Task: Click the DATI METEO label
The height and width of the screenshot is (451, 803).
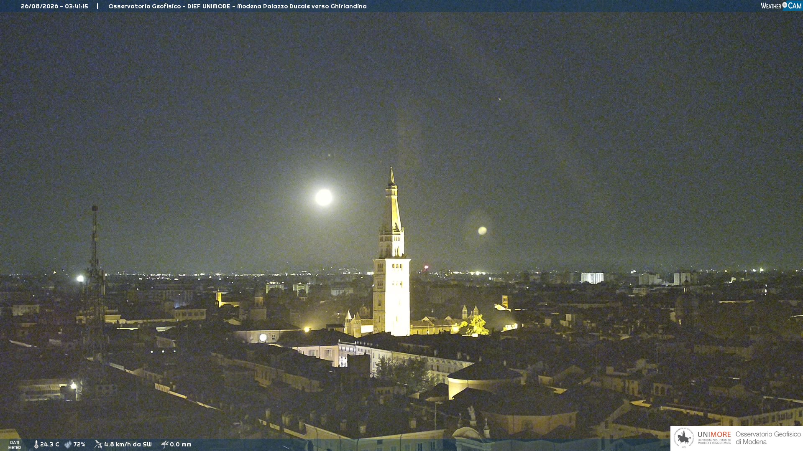Action: click(15, 445)
